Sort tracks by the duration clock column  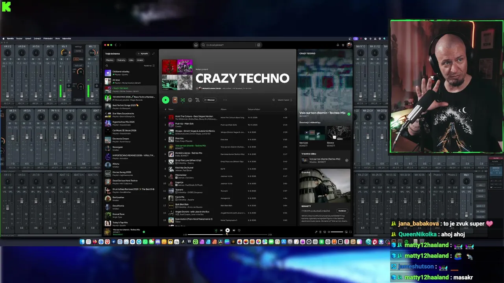point(285,109)
